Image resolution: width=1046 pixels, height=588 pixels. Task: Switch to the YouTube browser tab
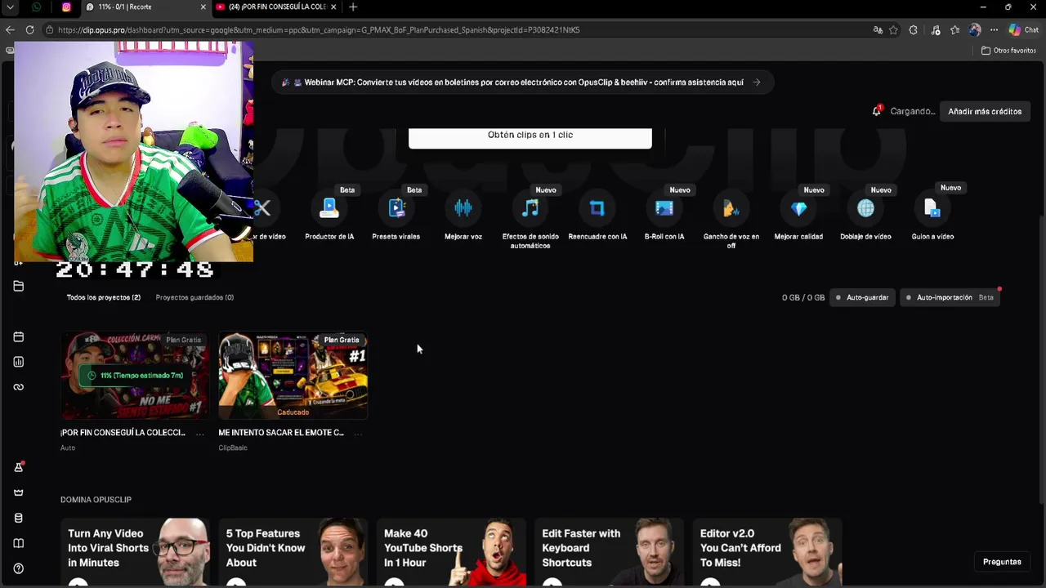click(x=277, y=7)
